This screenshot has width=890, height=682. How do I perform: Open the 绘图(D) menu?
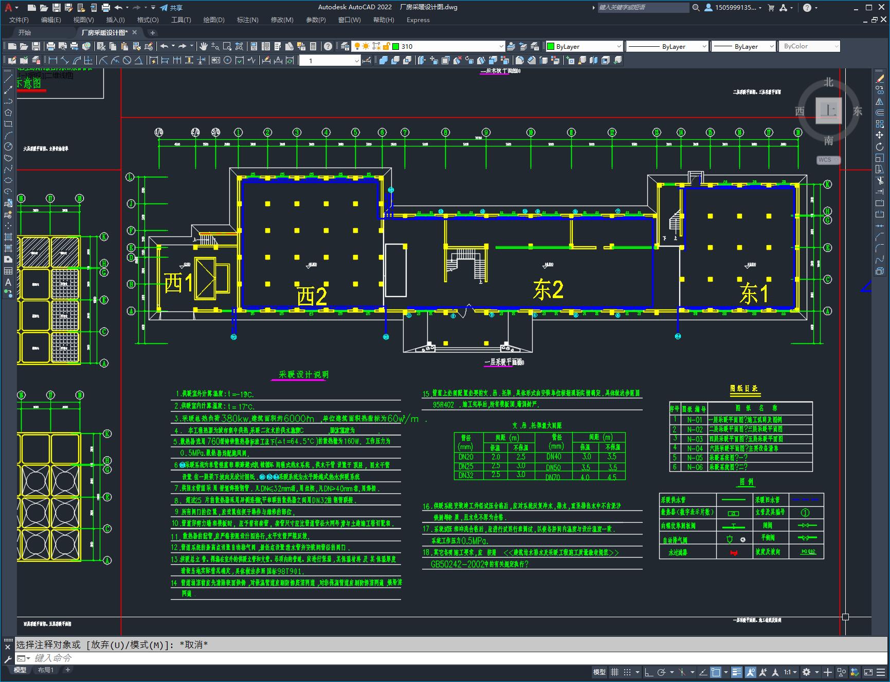pos(214,20)
